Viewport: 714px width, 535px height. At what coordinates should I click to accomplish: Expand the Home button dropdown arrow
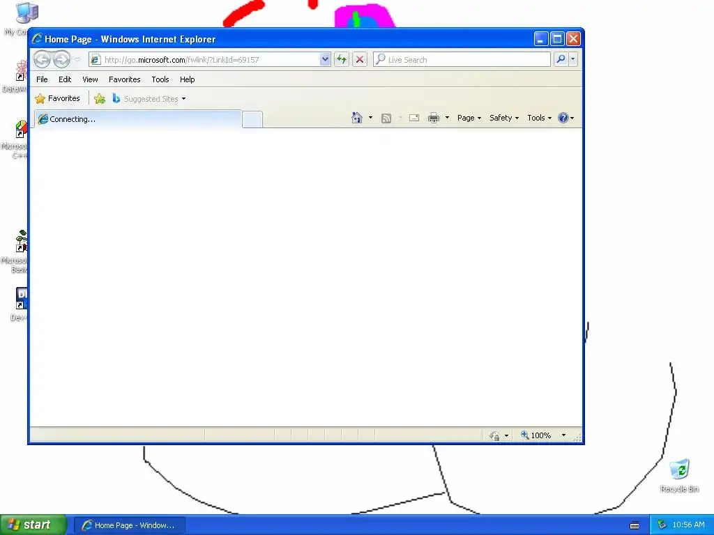370,118
